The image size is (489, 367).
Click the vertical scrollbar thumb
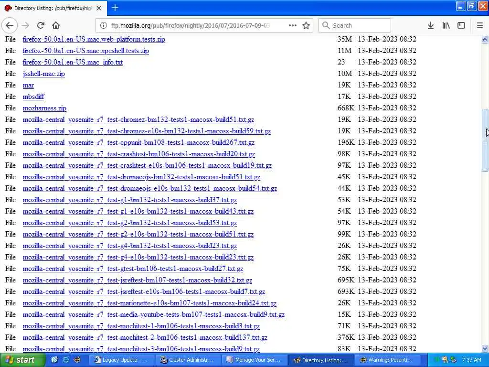pyautogui.click(x=485, y=140)
